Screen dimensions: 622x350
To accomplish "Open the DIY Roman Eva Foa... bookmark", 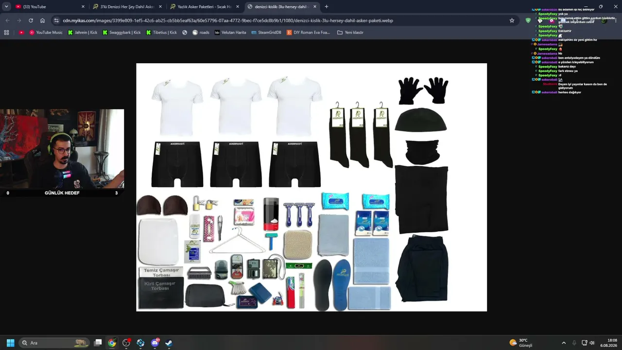I will 308,33.
